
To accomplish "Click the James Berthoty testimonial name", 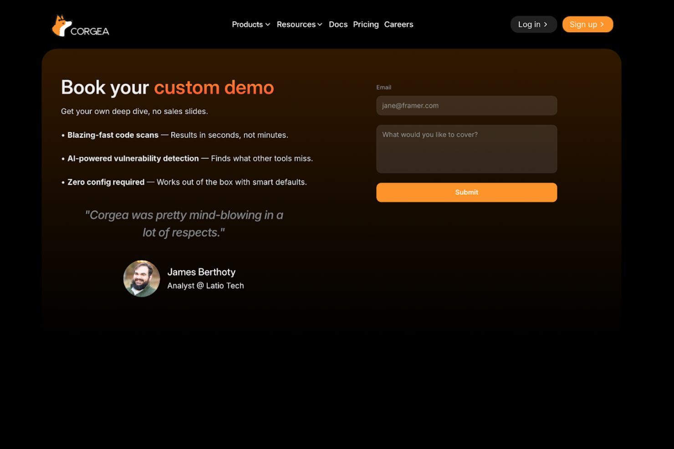I will click(202, 272).
